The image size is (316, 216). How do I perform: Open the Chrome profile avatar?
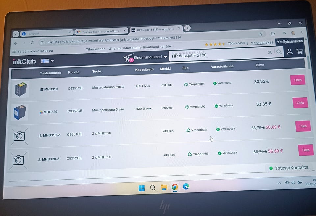(x=293, y=33)
